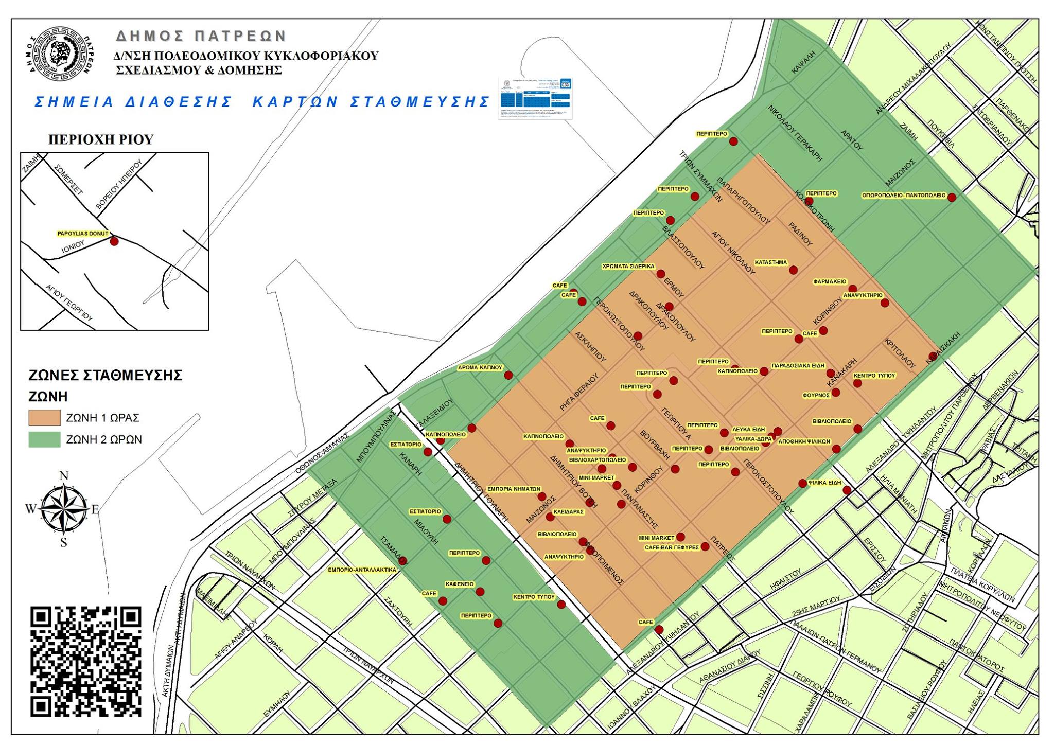Click the ΠΕΡΙΟΧΗ ΡΙΟΥ inset map title
This screenshot has height=745, width=1054.
coord(101,139)
